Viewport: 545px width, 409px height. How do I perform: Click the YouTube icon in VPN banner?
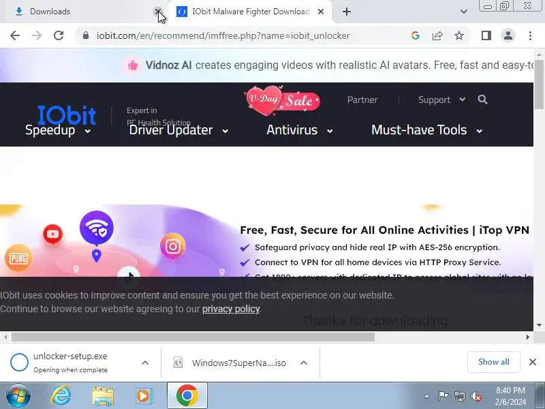tap(53, 234)
